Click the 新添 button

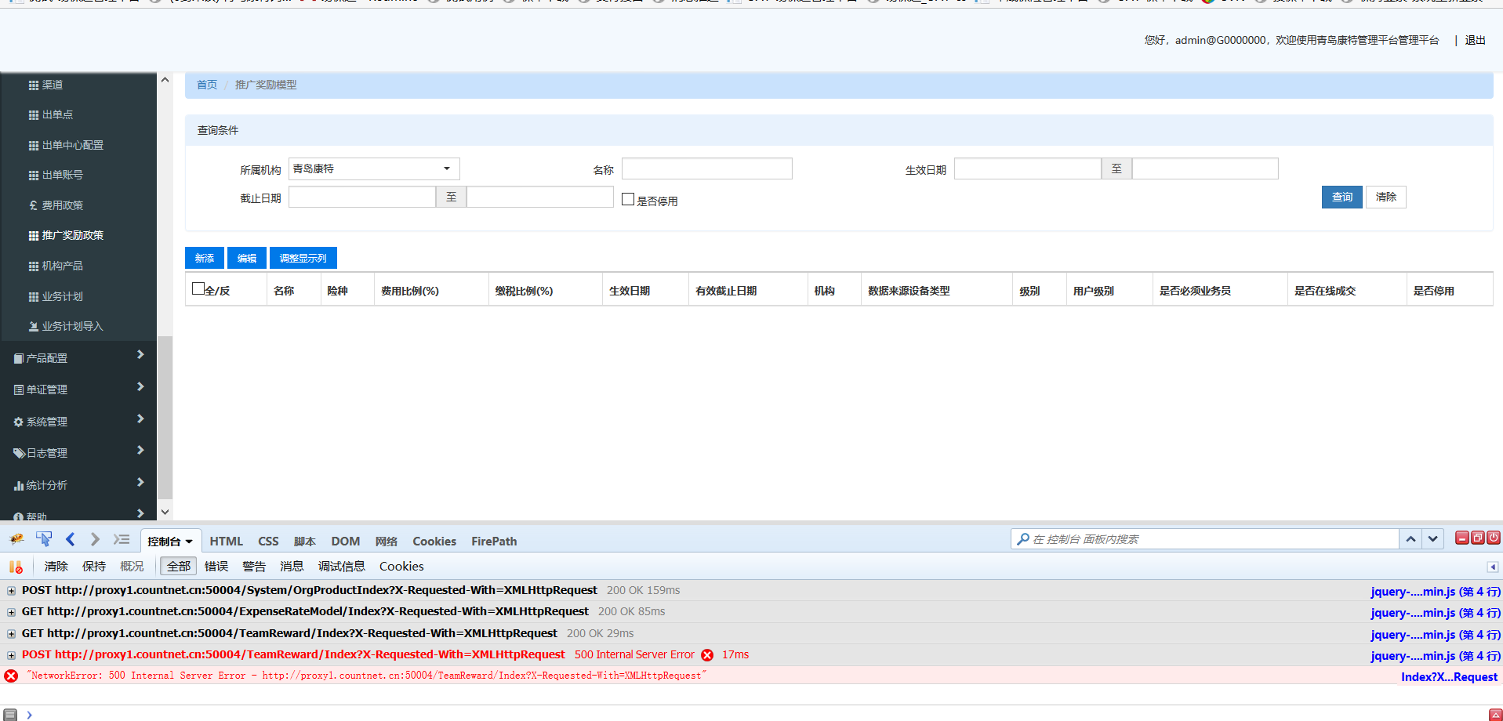(x=205, y=258)
